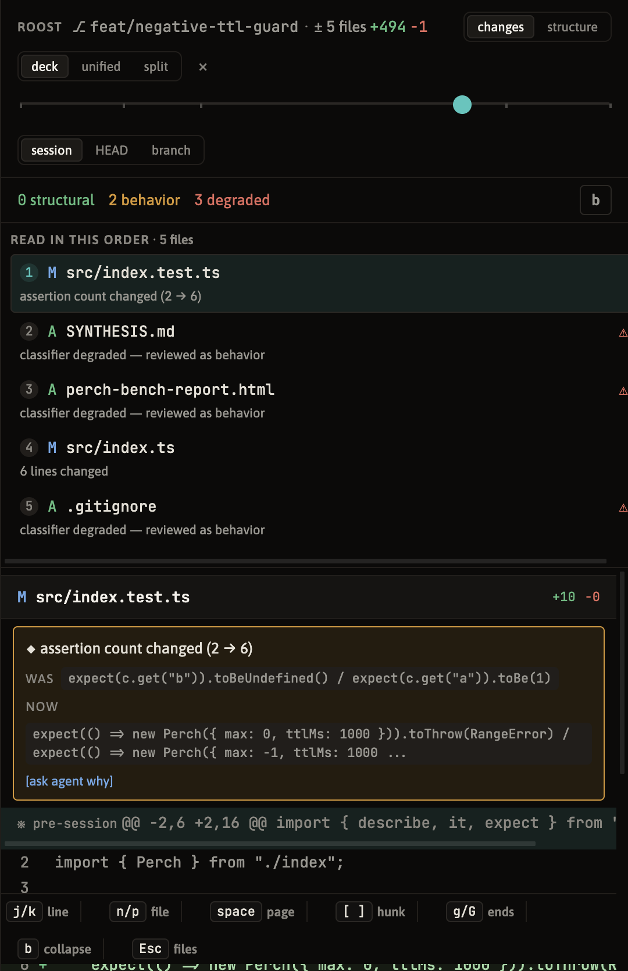Click the pre-session hunk marker icon
This screenshot has height=971, width=628.
coord(22,824)
